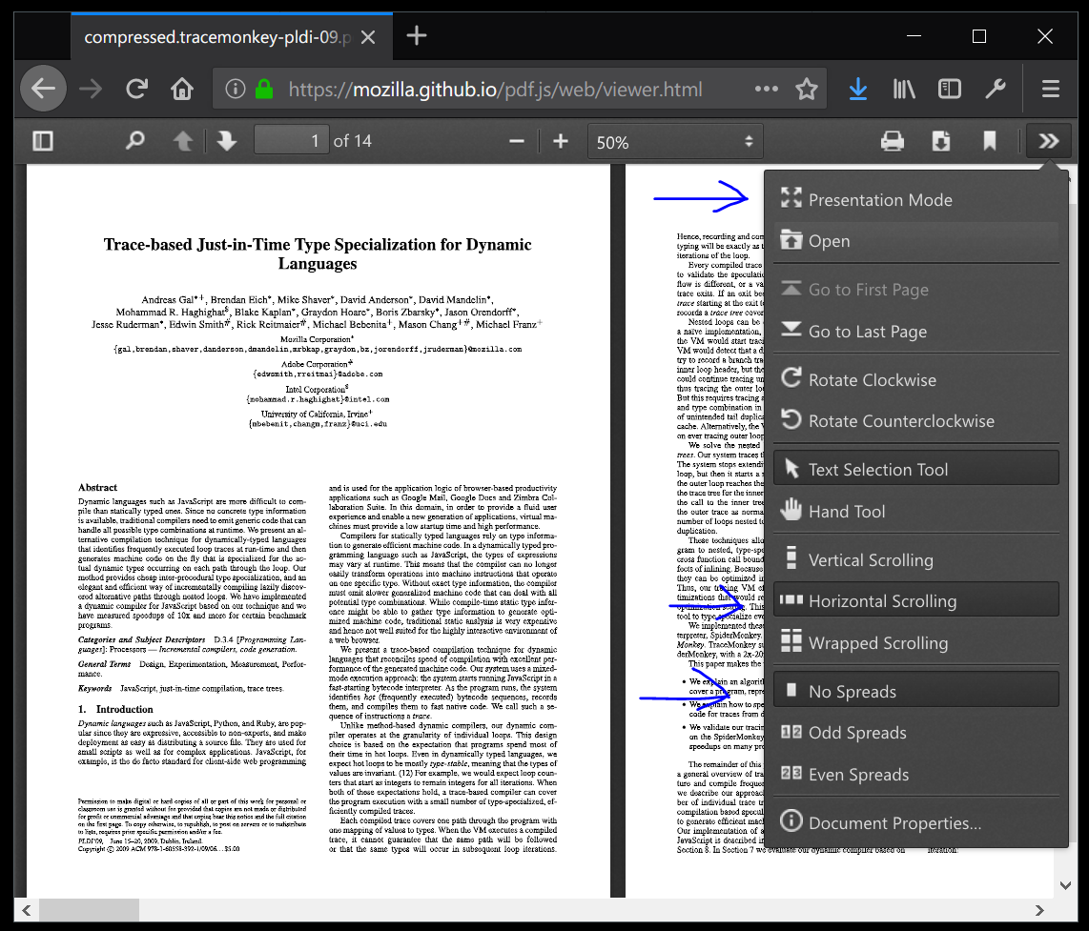This screenshot has width=1089, height=931.
Task: Close the compressed.tracemonkey tab
Action: coord(369,37)
